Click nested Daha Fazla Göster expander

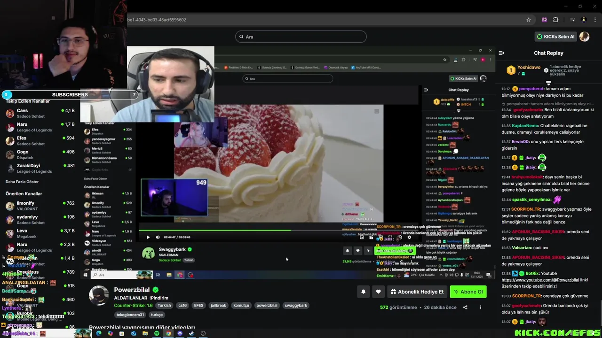click(x=95, y=179)
